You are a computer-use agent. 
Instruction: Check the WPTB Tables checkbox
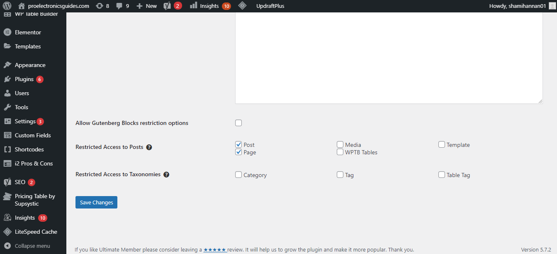point(340,152)
